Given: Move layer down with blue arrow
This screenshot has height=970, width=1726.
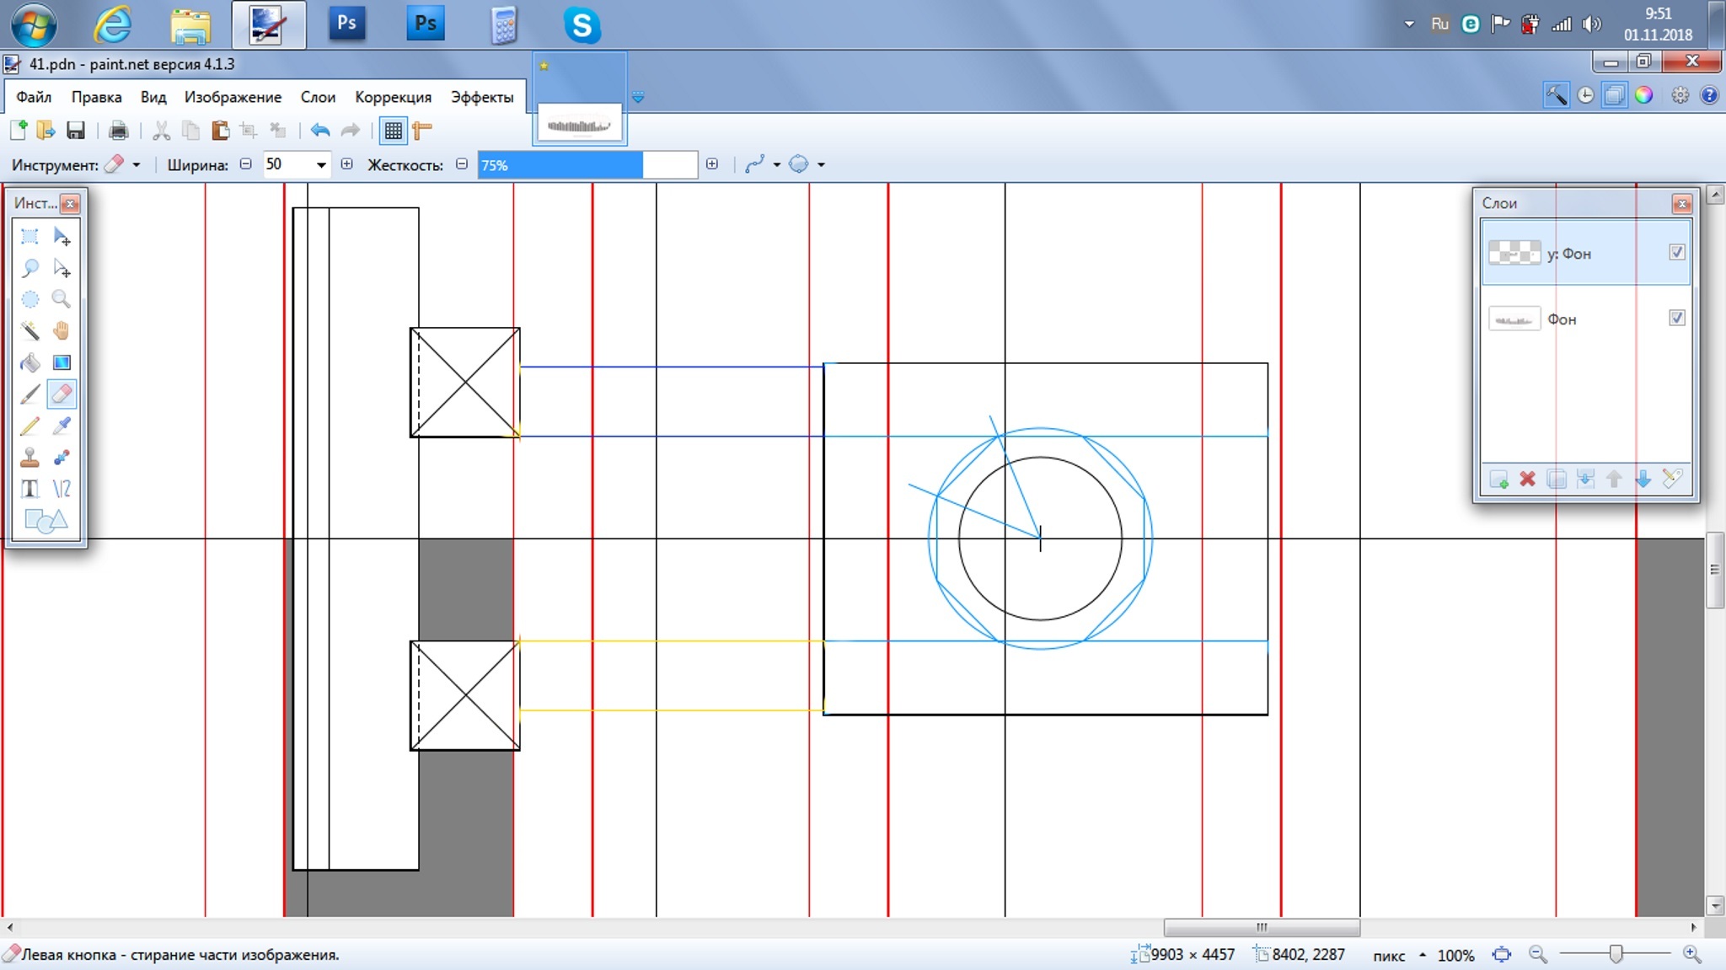Looking at the screenshot, I should (x=1643, y=480).
